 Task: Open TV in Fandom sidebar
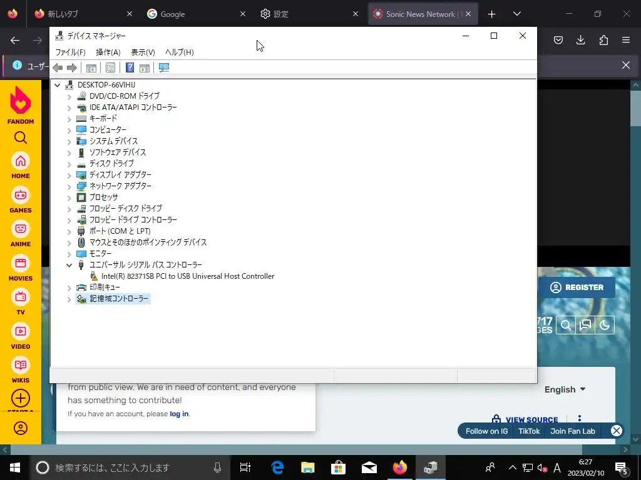tap(21, 302)
